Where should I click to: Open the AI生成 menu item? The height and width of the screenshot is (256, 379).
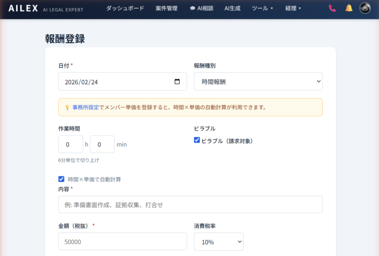pyautogui.click(x=232, y=8)
